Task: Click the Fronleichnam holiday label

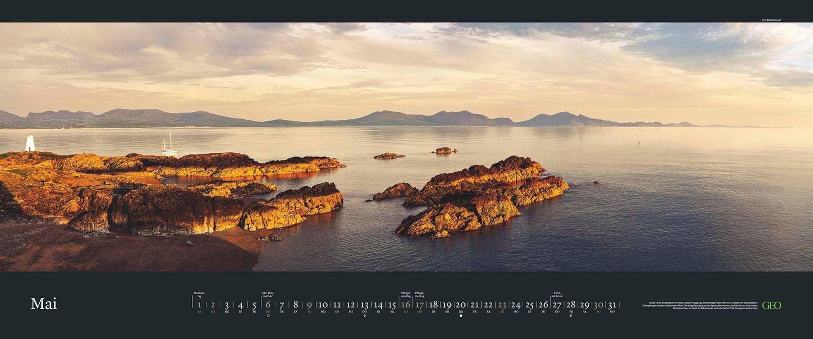Action: (557, 294)
